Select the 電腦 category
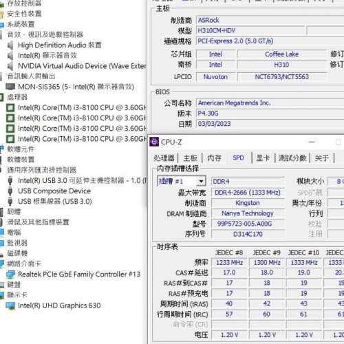Screen dimensions: 344x344 [14, 233]
